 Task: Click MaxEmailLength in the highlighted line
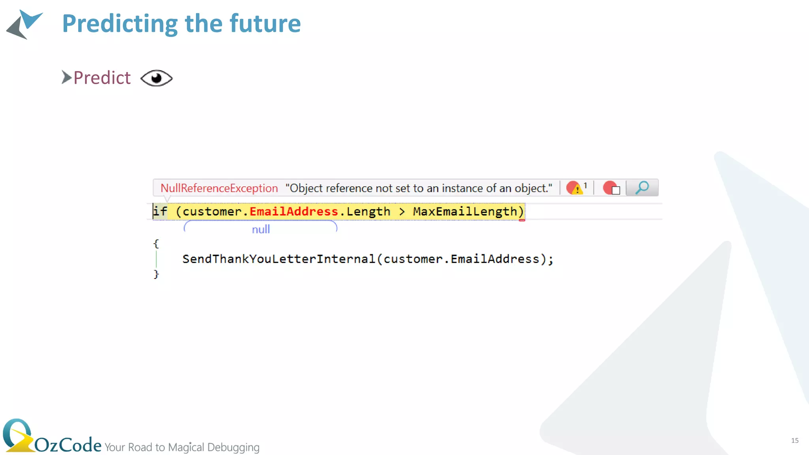(465, 212)
